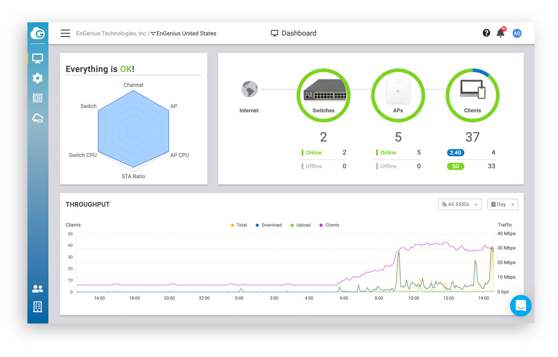Open the news-layout icon in sidebar
The image size is (558, 357).
tap(38, 98)
